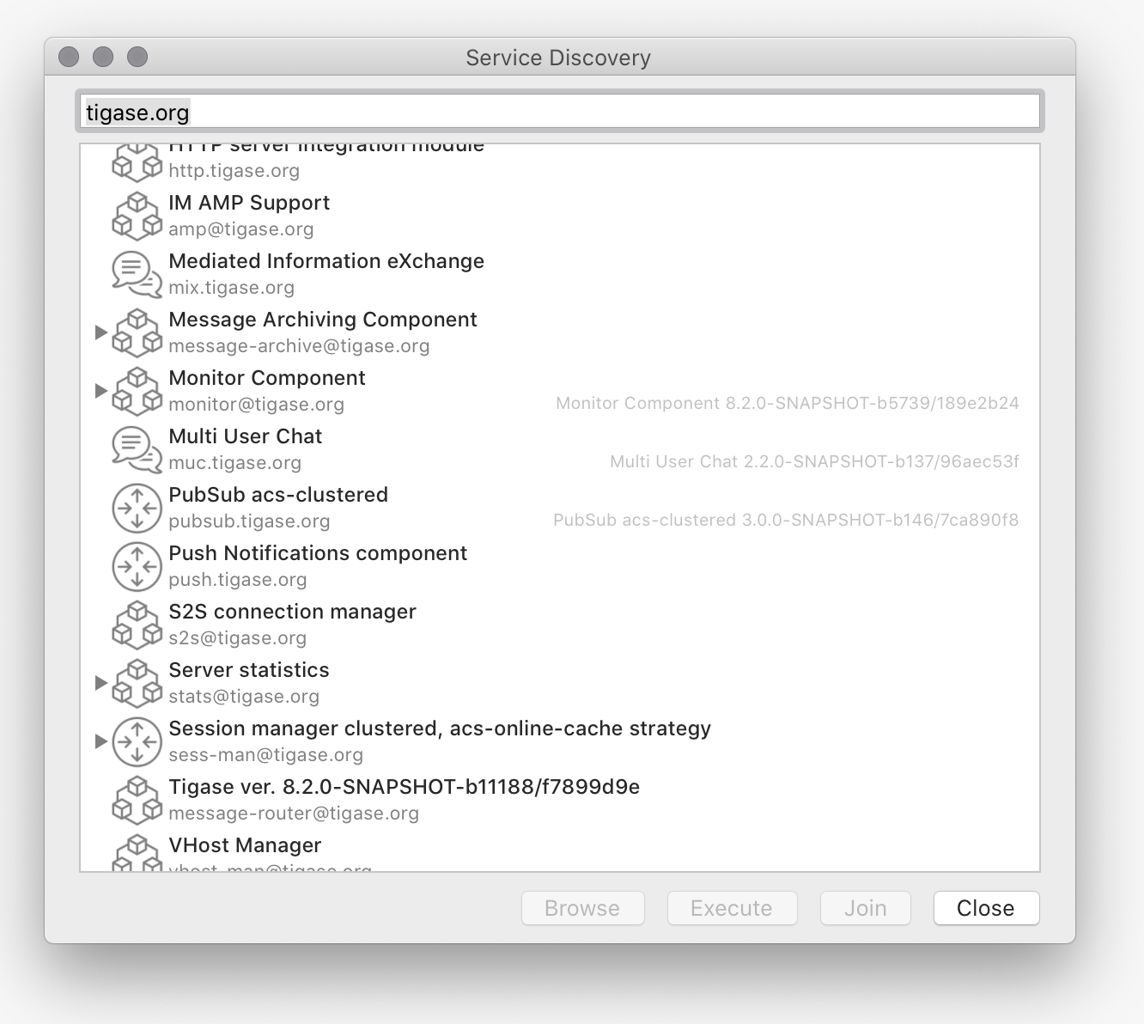The width and height of the screenshot is (1144, 1024).
Task: Select S2S connection manager title
Action: pos(292,612)
